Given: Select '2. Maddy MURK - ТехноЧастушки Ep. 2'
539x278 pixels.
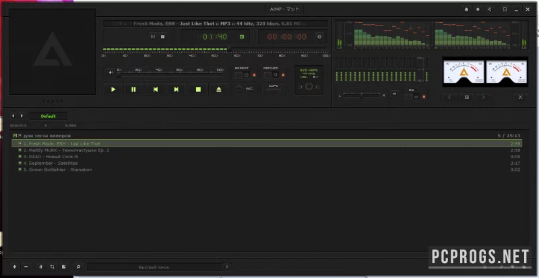Looking at the screenshot, I should pos(267,150).
